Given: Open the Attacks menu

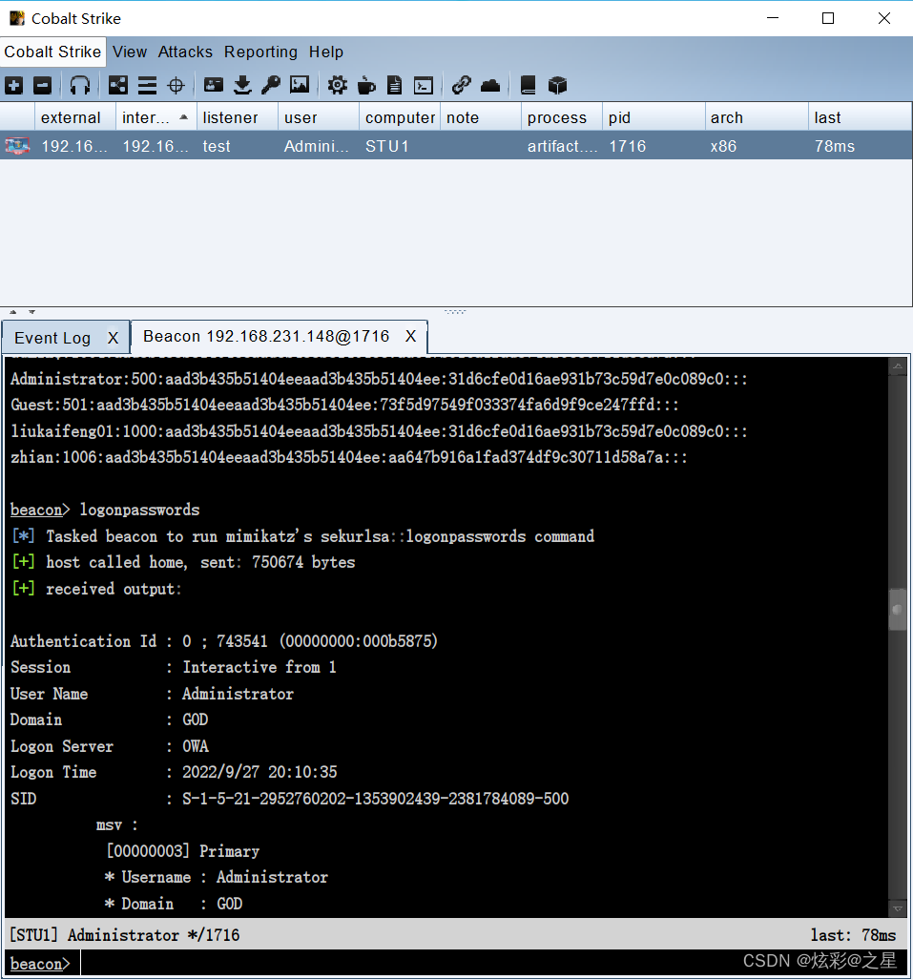Looking at the screenshot, I should (x=185, y=52).
